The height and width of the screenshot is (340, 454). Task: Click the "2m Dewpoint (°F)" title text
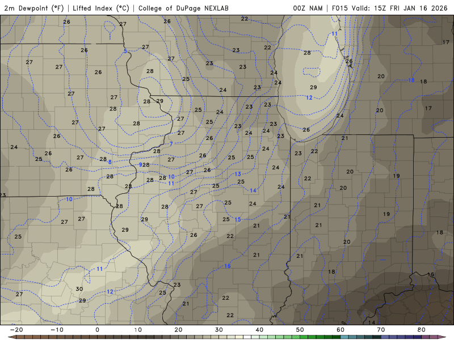tap(34, 8)
